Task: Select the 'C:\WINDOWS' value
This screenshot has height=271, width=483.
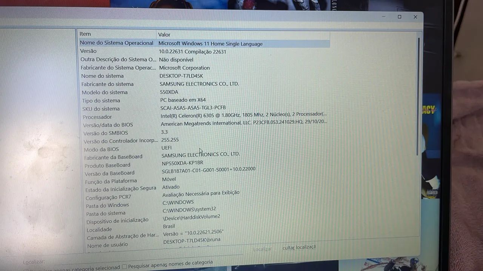Action: tap(178, 202)
